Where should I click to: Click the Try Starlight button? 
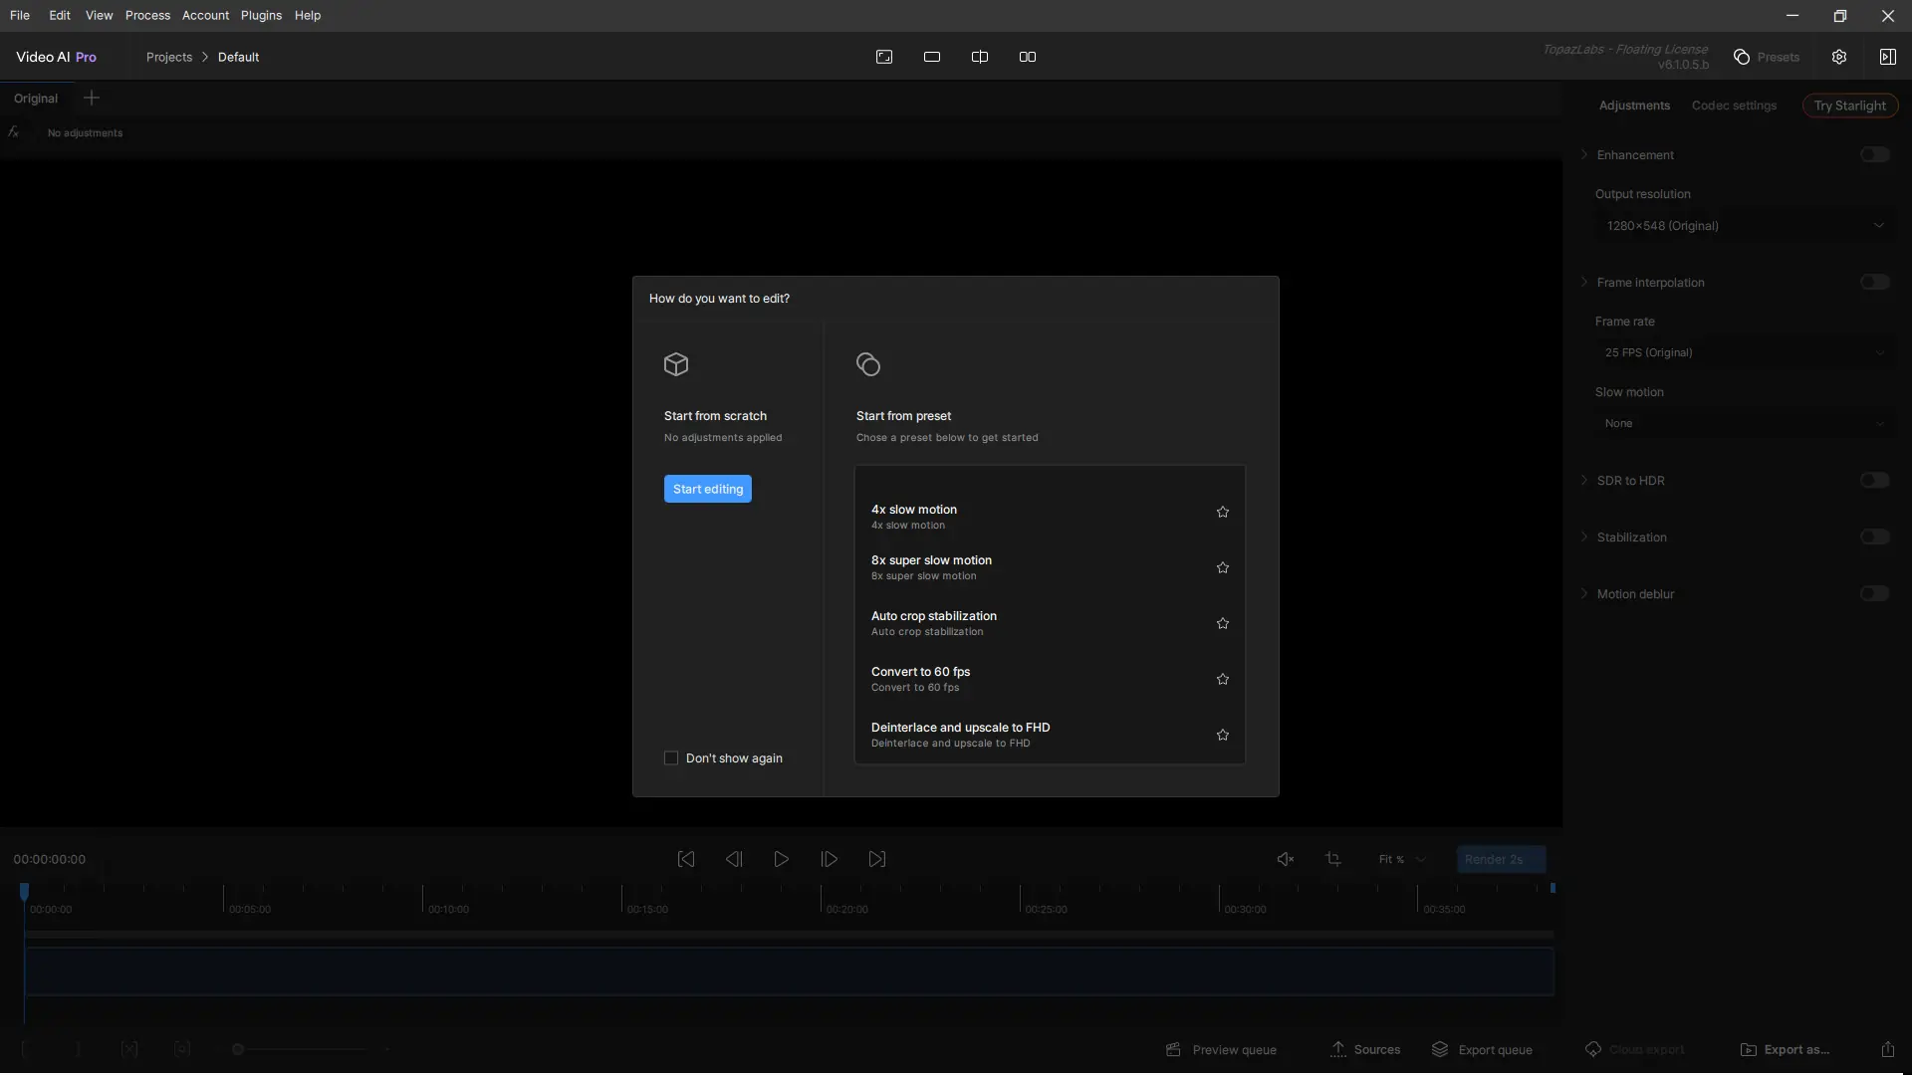point(1849,106)
